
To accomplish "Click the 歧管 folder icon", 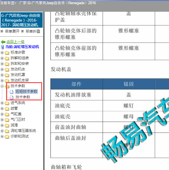I will point(7,109).
